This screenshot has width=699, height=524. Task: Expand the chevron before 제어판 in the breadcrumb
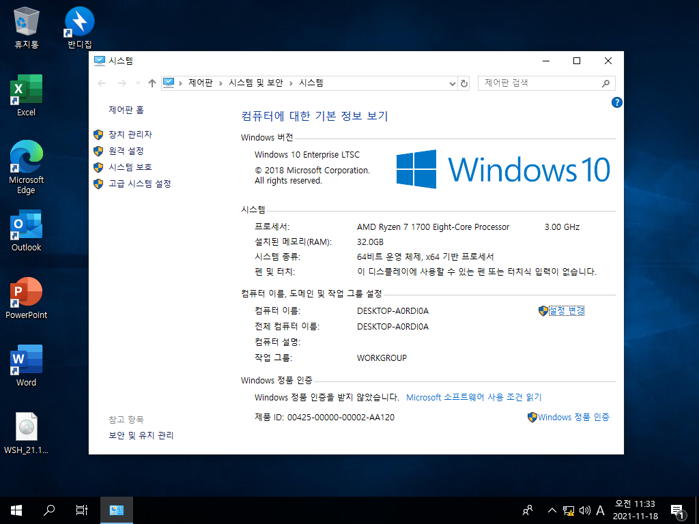tap(180, 83)
